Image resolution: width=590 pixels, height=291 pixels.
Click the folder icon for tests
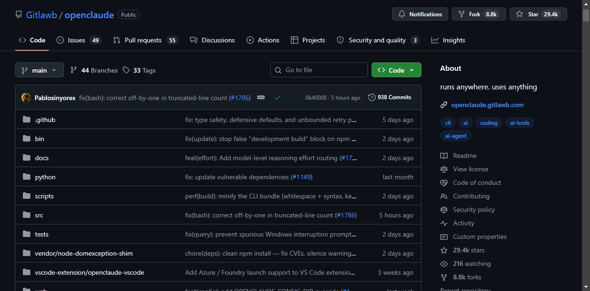[27, 234]
